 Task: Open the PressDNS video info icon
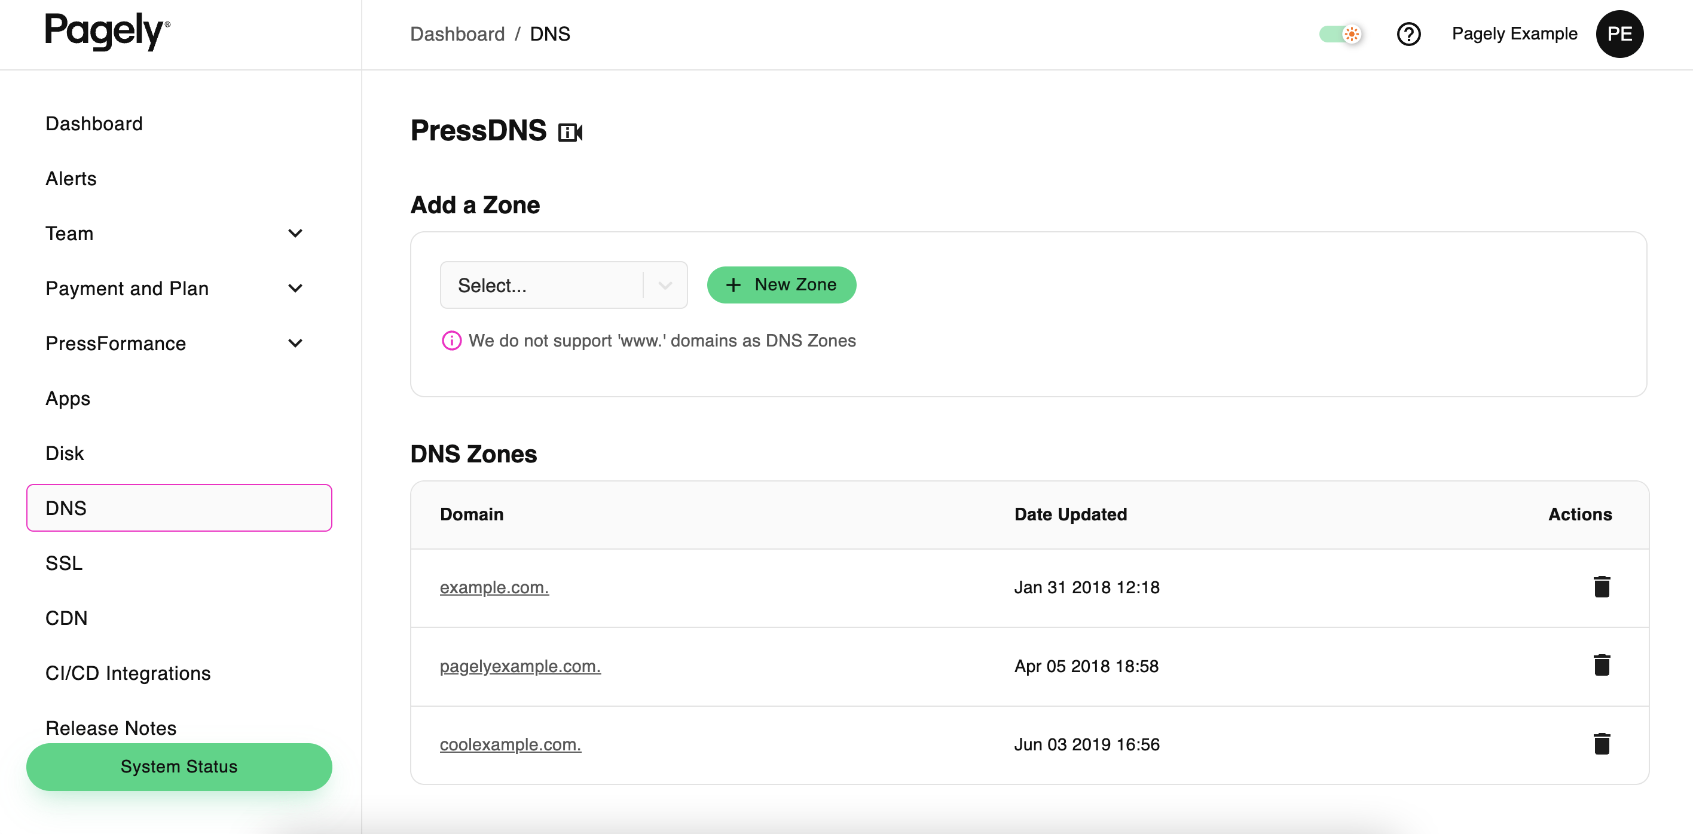[570, 133]
